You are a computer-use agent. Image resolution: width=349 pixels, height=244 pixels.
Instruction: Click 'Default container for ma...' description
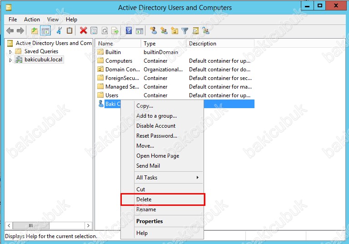click(x=220, y=87)
